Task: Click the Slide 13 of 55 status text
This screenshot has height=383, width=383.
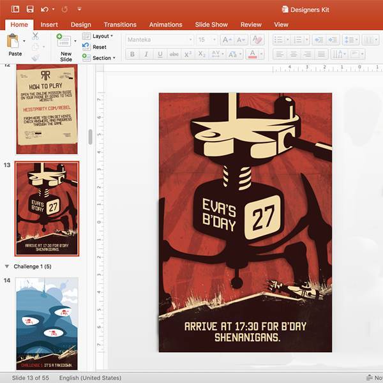Action: [x=30, y=378]
